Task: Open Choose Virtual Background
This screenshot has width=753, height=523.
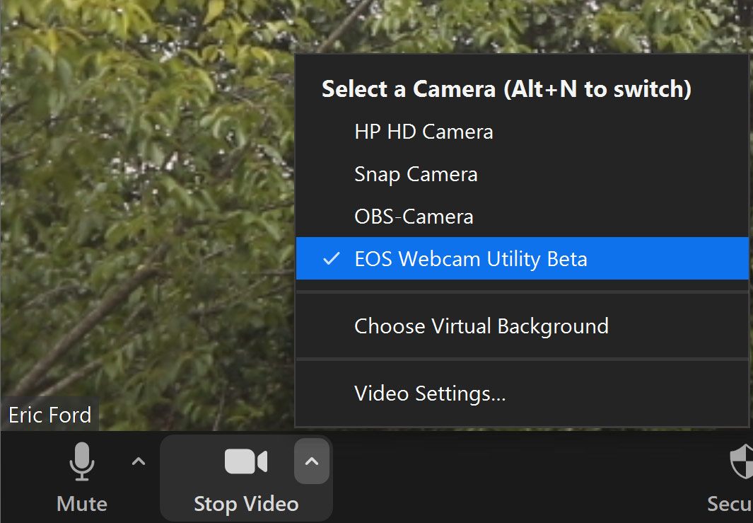Action: point(481,326)
